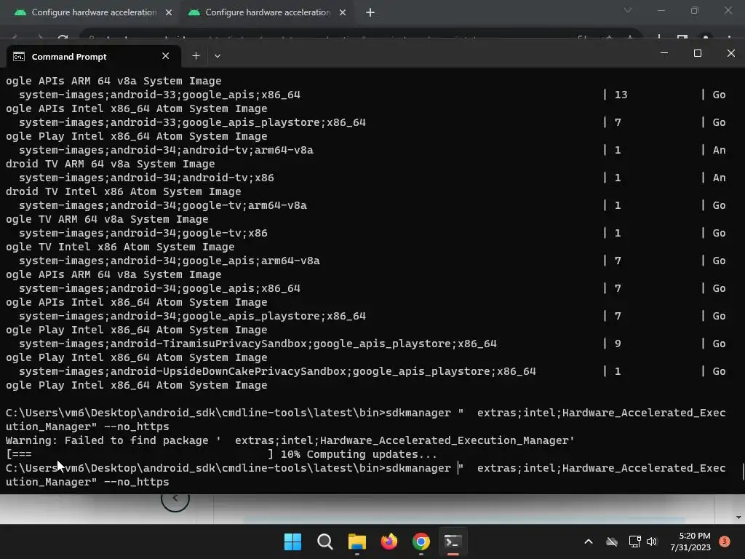Maximize the Command Prompt window
The image size is (745, 559).
coord(698,53)
